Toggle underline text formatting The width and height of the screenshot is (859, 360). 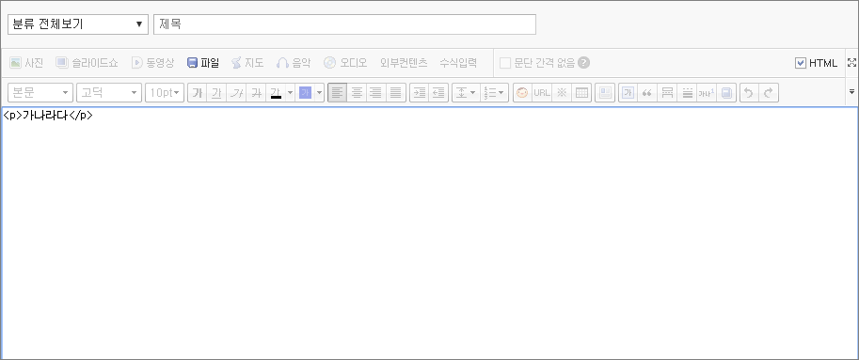click(x=216, y=92)
